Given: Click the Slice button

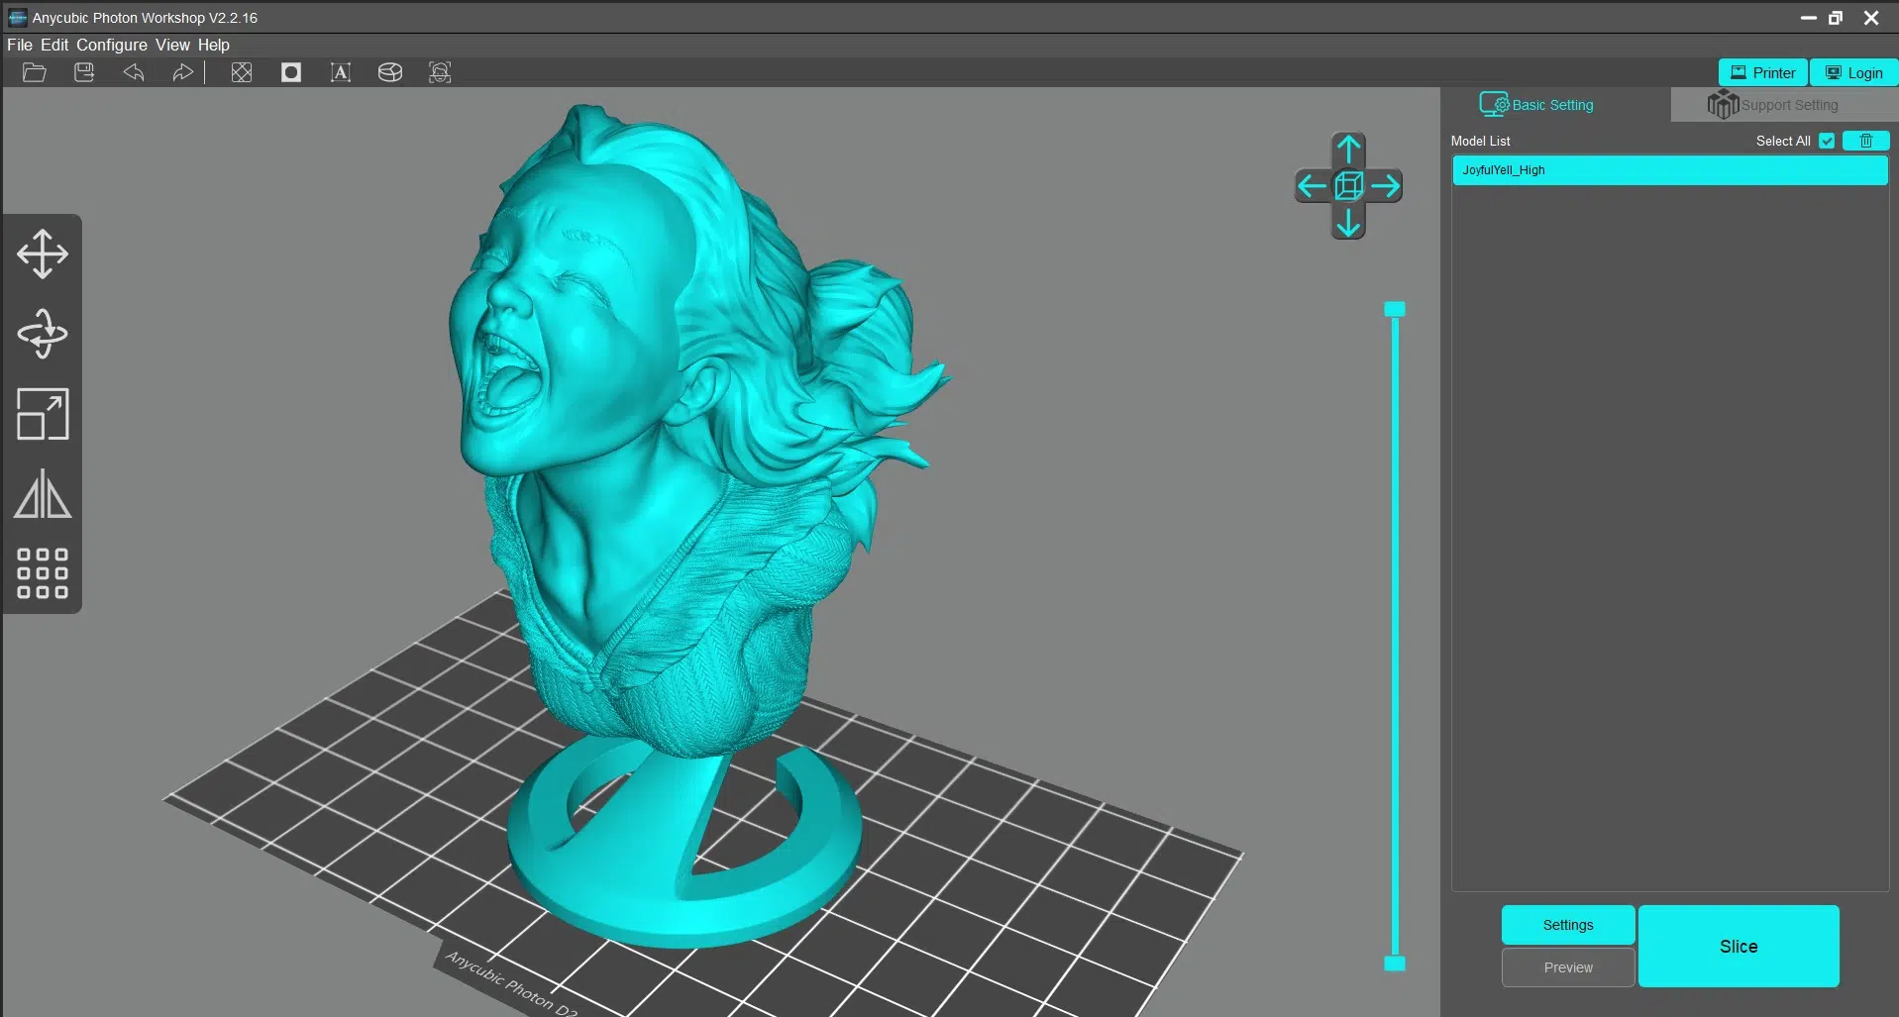Looking at the screenshot, I should (1739, 946).
